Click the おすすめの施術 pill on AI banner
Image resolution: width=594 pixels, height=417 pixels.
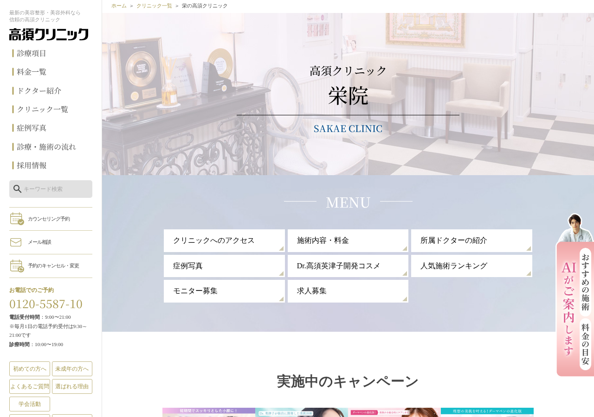(x=586, y=282)
